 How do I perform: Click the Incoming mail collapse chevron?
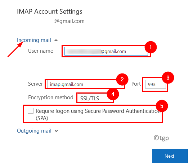coord(56,40)
